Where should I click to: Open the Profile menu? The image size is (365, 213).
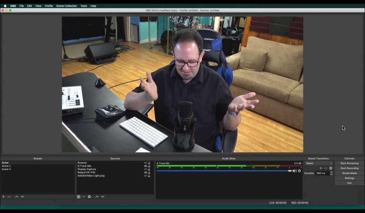click(49, 6)
